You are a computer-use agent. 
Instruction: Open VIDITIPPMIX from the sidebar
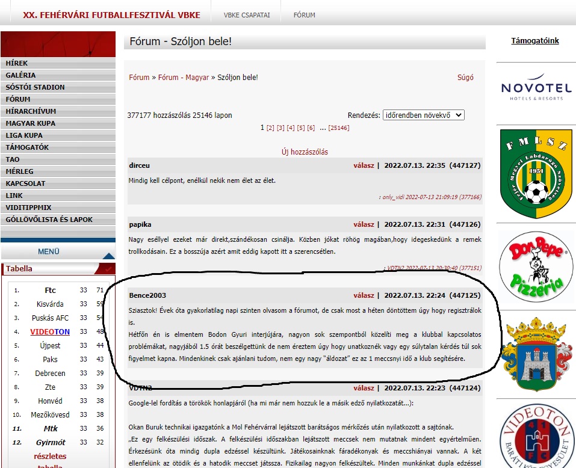coord(28,208)
